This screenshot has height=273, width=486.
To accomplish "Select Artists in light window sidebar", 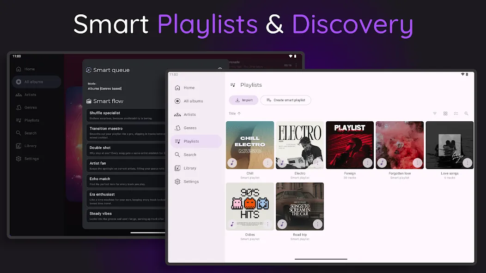I will [196, 114].
